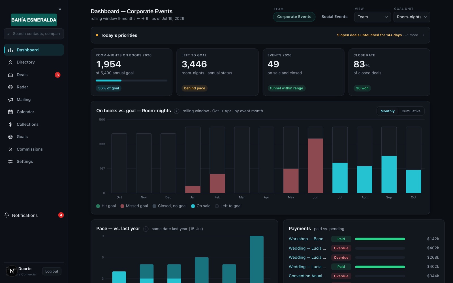Click the funnel within range chip
453x283 pixels.
[287, 88]
